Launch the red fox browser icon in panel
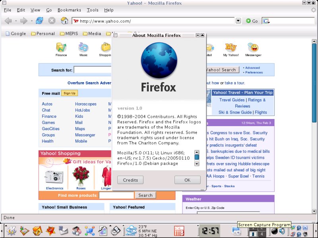The height and width of the screenshot is (238, 318). [x=50, y=231]
